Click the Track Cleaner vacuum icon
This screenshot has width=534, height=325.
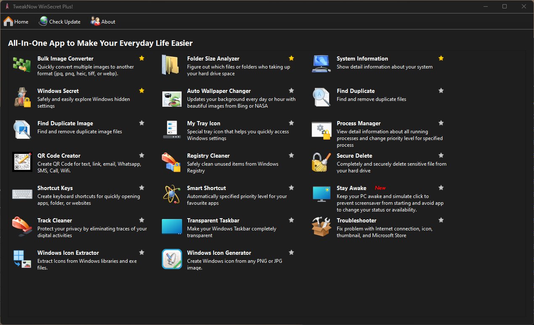[x=22, y=227]
